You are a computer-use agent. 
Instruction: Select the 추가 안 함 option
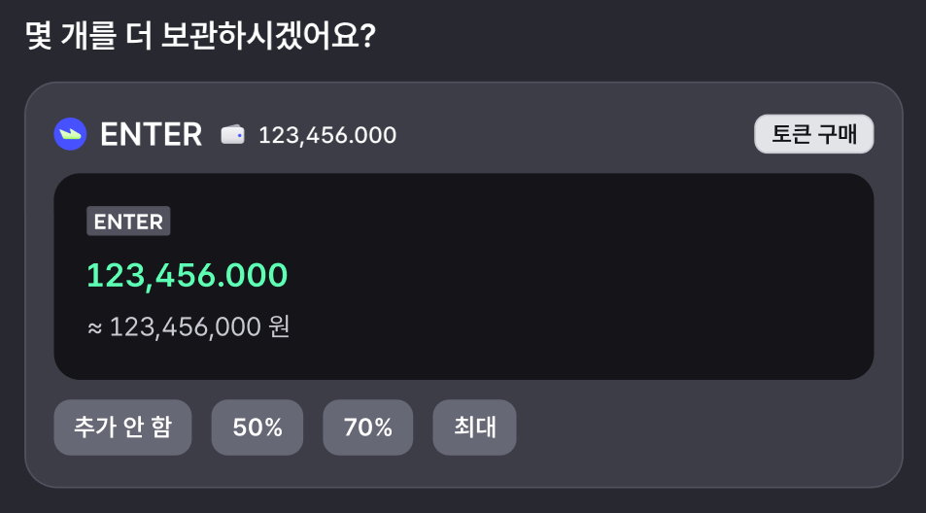click(x=122, y=427)
